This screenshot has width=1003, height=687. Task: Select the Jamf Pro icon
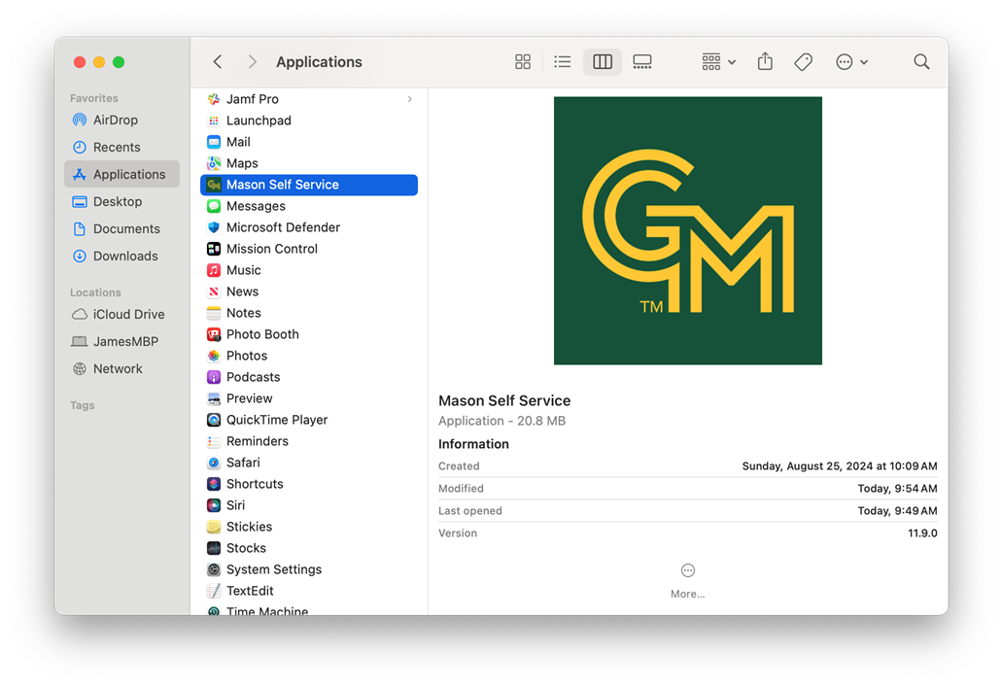click(214, 99)
